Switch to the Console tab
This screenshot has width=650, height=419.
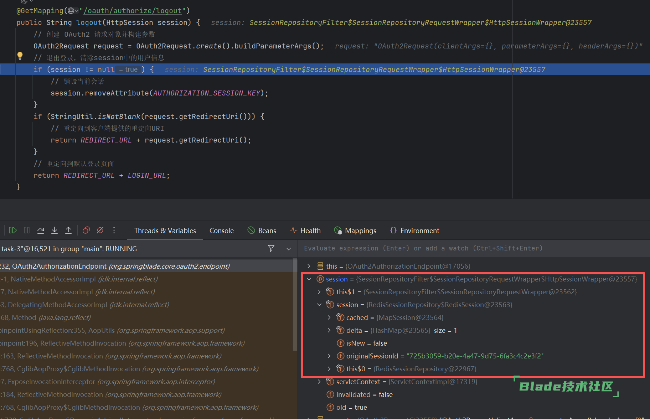click(x=222, y=231)
